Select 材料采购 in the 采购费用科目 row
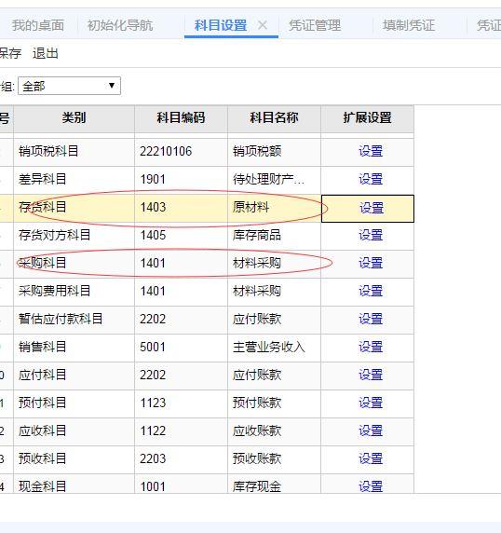 click(274, 292)
